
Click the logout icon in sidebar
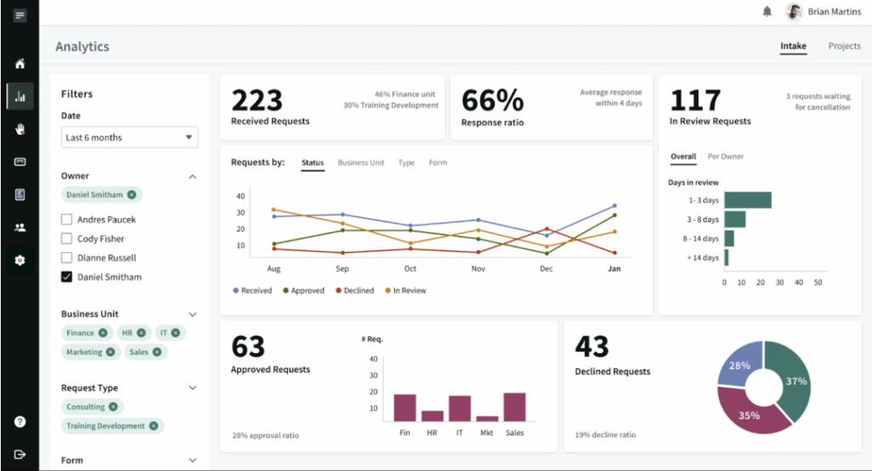pyautogui.click(x=20, y=455)
